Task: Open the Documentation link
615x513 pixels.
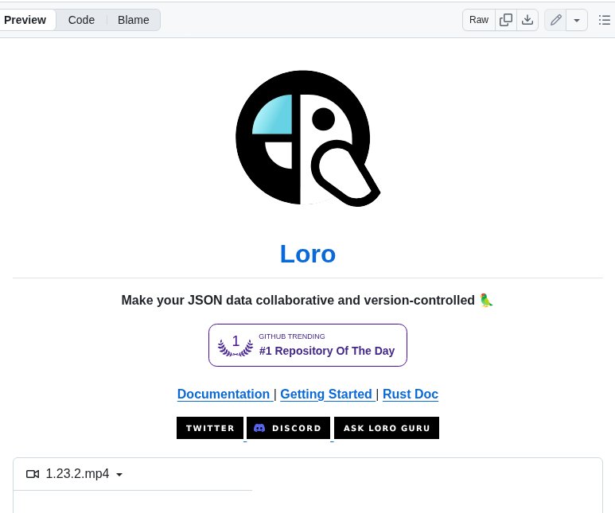Action: click(224, 394)
